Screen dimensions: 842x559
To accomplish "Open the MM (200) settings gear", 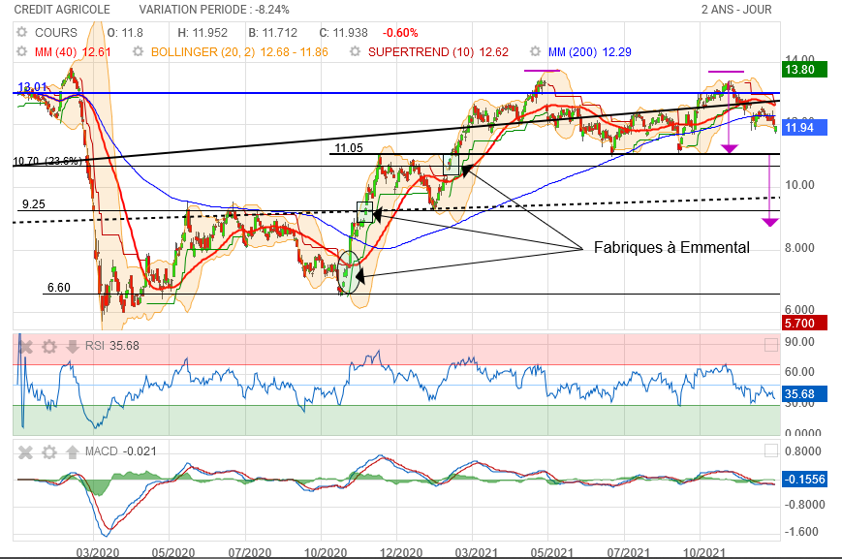I will (535, 51).
